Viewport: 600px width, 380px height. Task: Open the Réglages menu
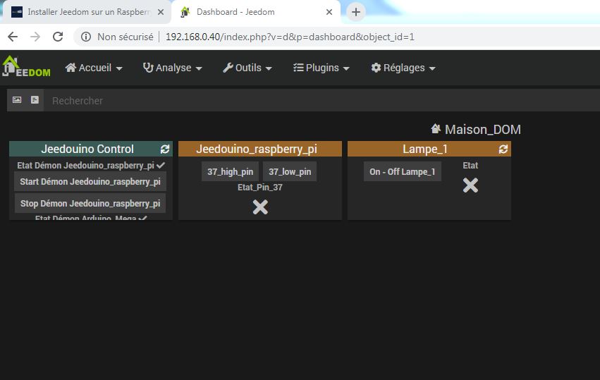(x=403, y=68)
